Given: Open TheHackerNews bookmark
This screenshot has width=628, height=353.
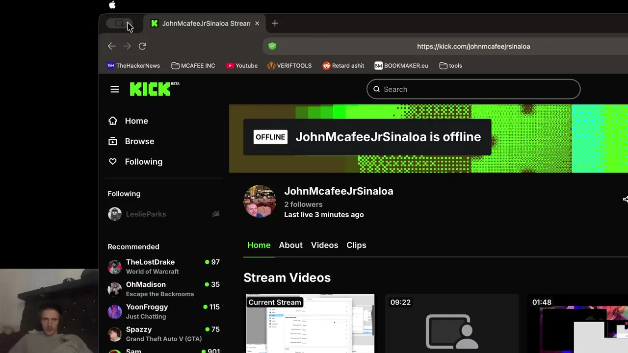Looking at the screenshot, I should (x=133, y=66).
